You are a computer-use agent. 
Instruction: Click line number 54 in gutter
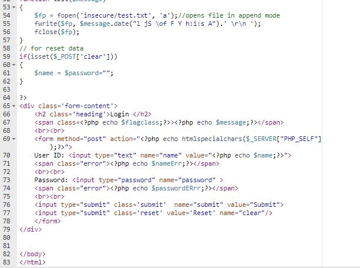tap(6, 16)
